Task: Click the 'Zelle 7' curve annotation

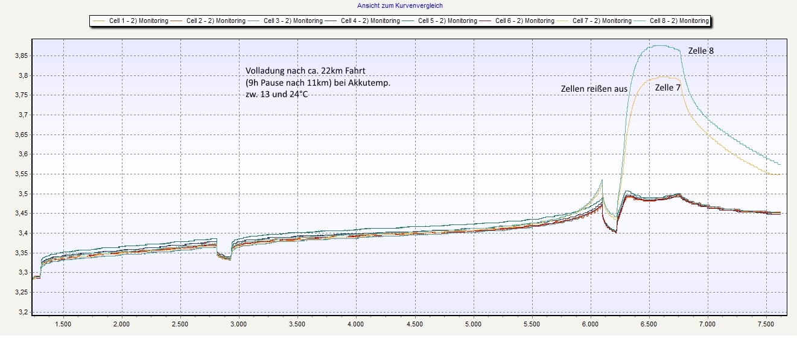Action: (x=667, y=87)
